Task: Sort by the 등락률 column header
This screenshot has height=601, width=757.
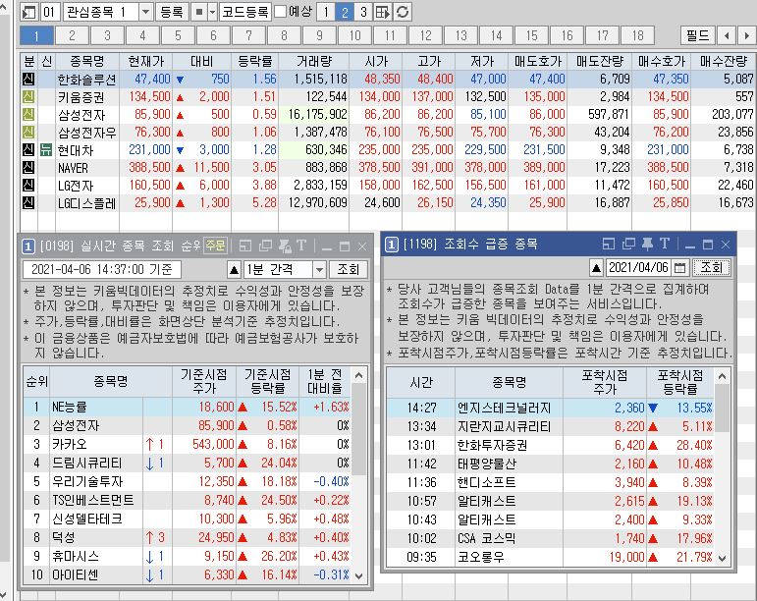Action: coord(255,61)
